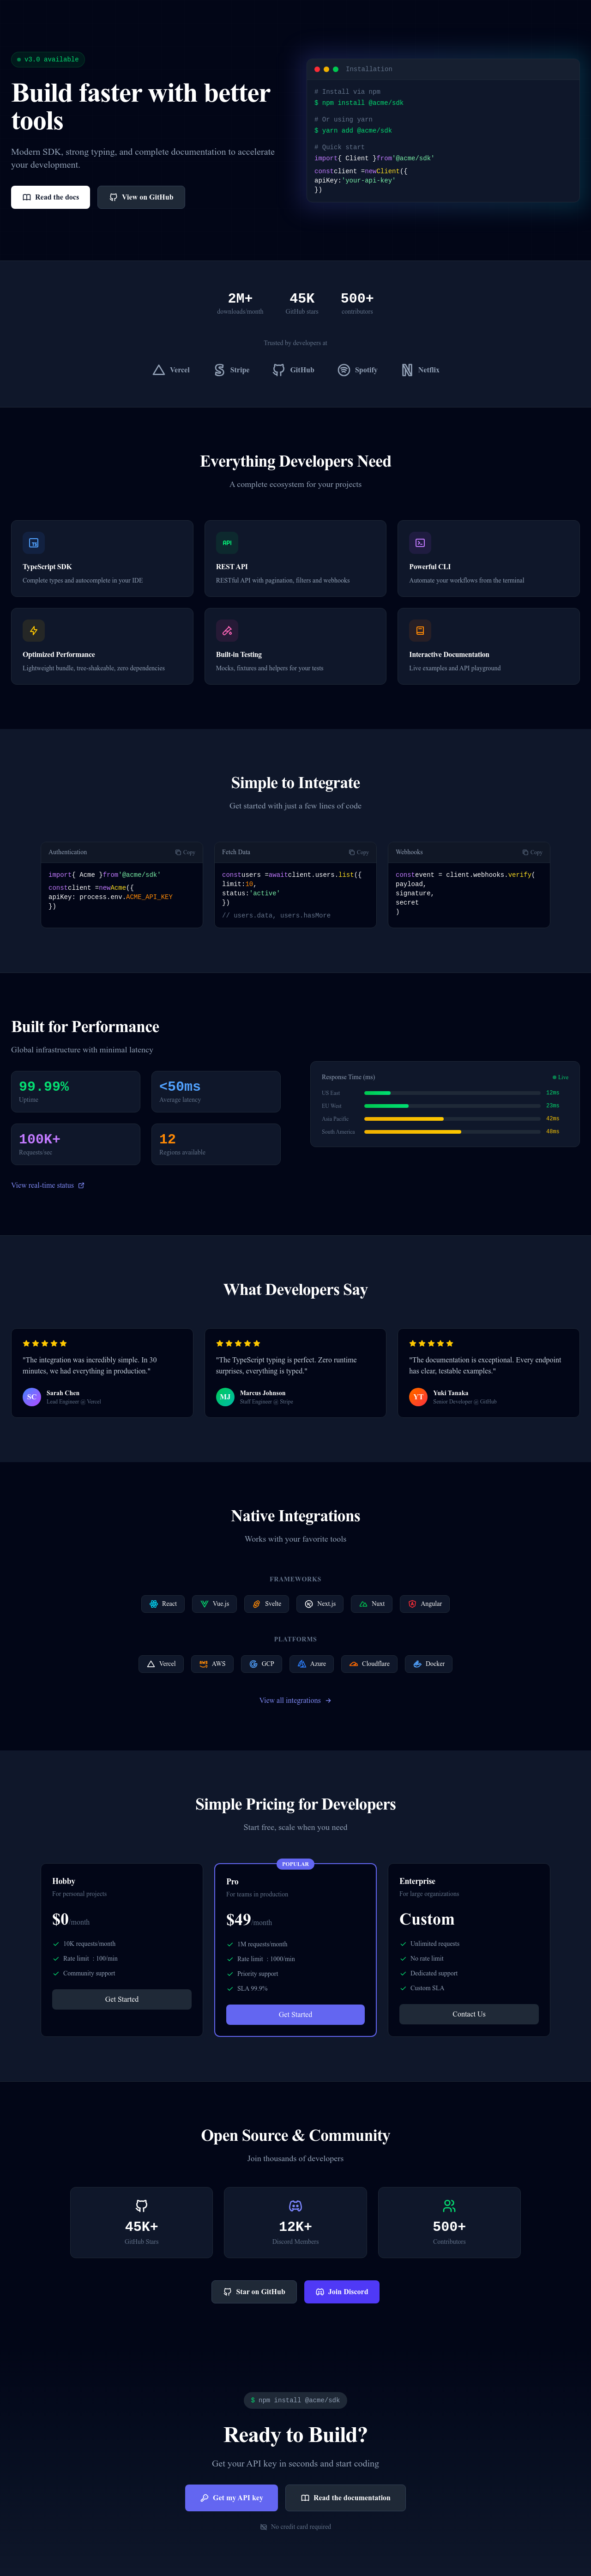The height and width of the screenshot is (2576, 591).
Task: Click Read the documentation button
Action: pos(346,2497)
